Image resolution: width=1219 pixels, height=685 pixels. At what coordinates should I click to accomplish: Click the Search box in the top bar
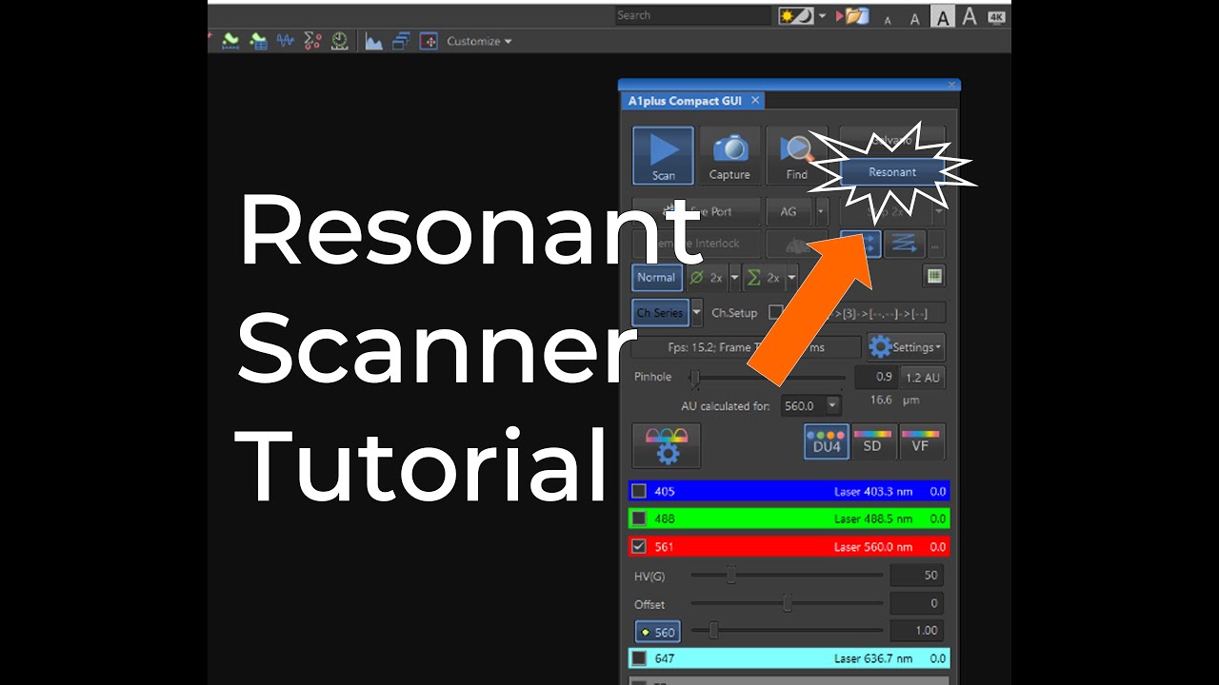(692, 15)
